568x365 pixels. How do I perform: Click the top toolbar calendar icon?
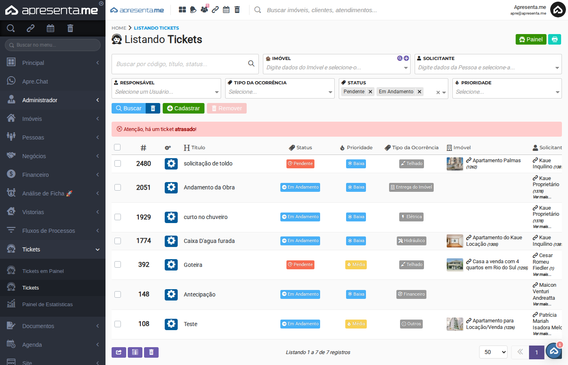point(226,10)
